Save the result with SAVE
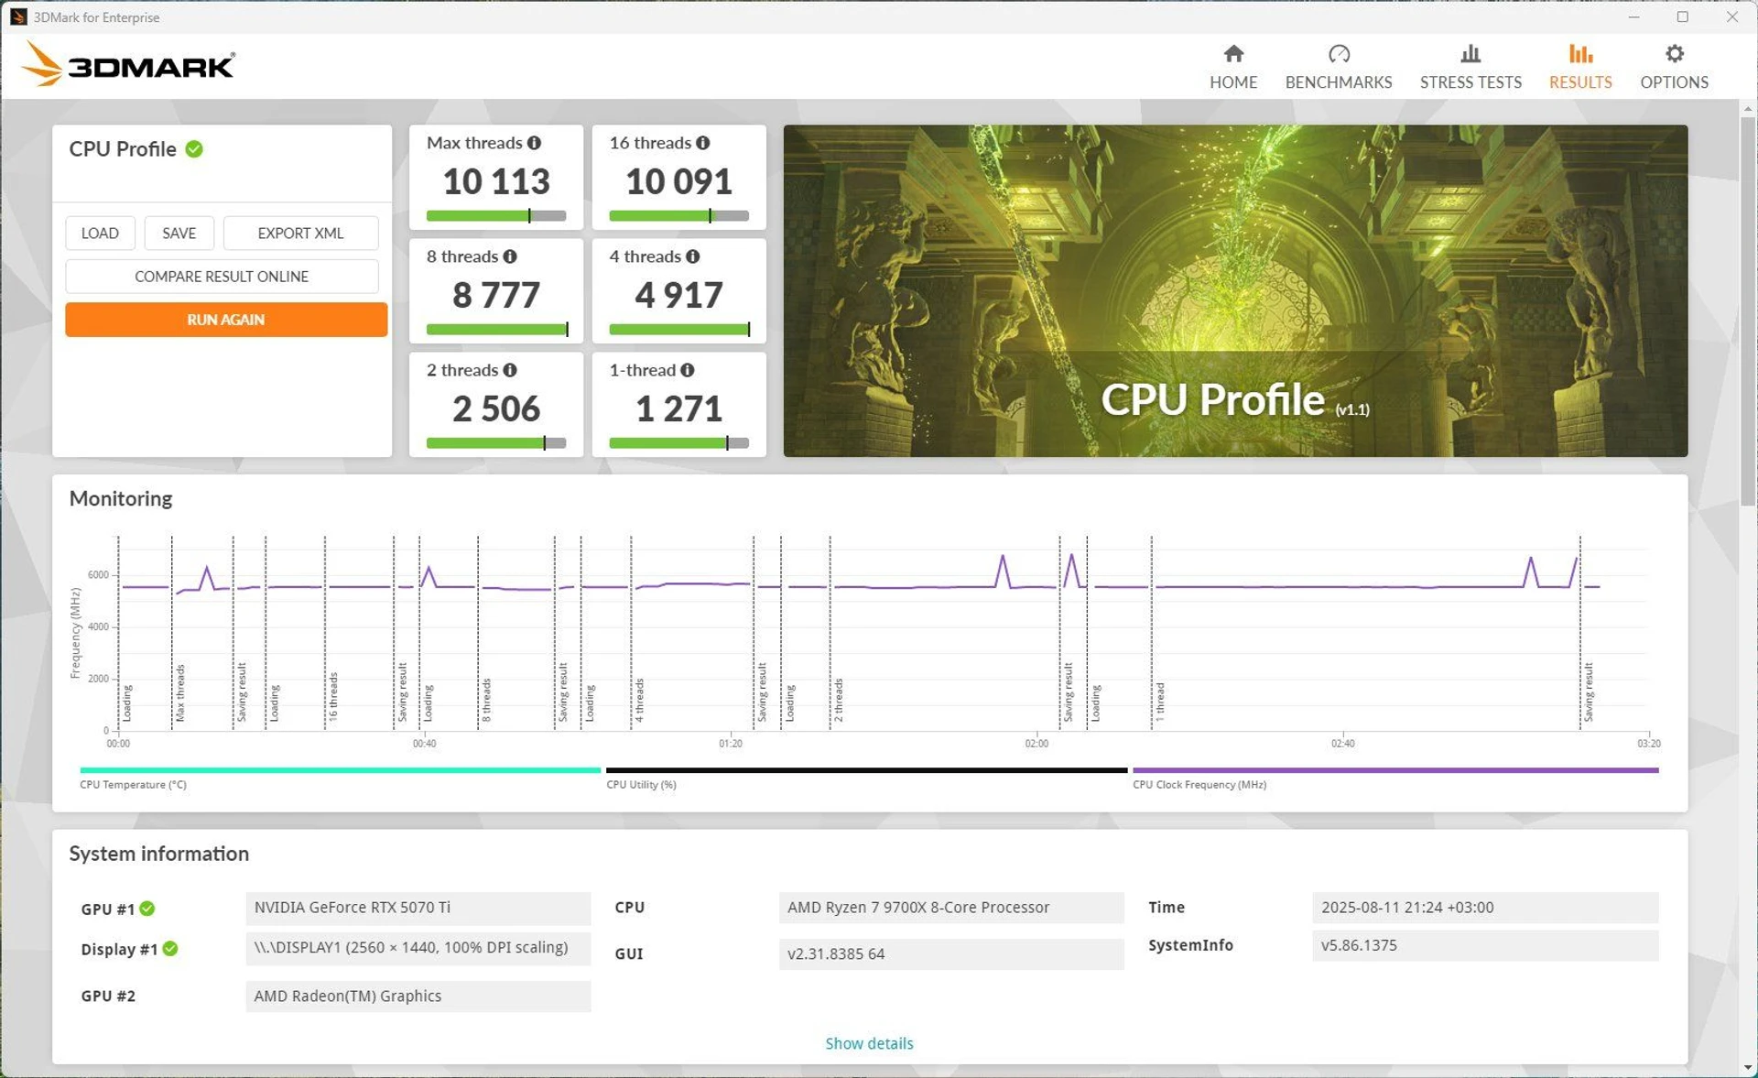Screen dimensions: 1758x1078 pos(179,233)
